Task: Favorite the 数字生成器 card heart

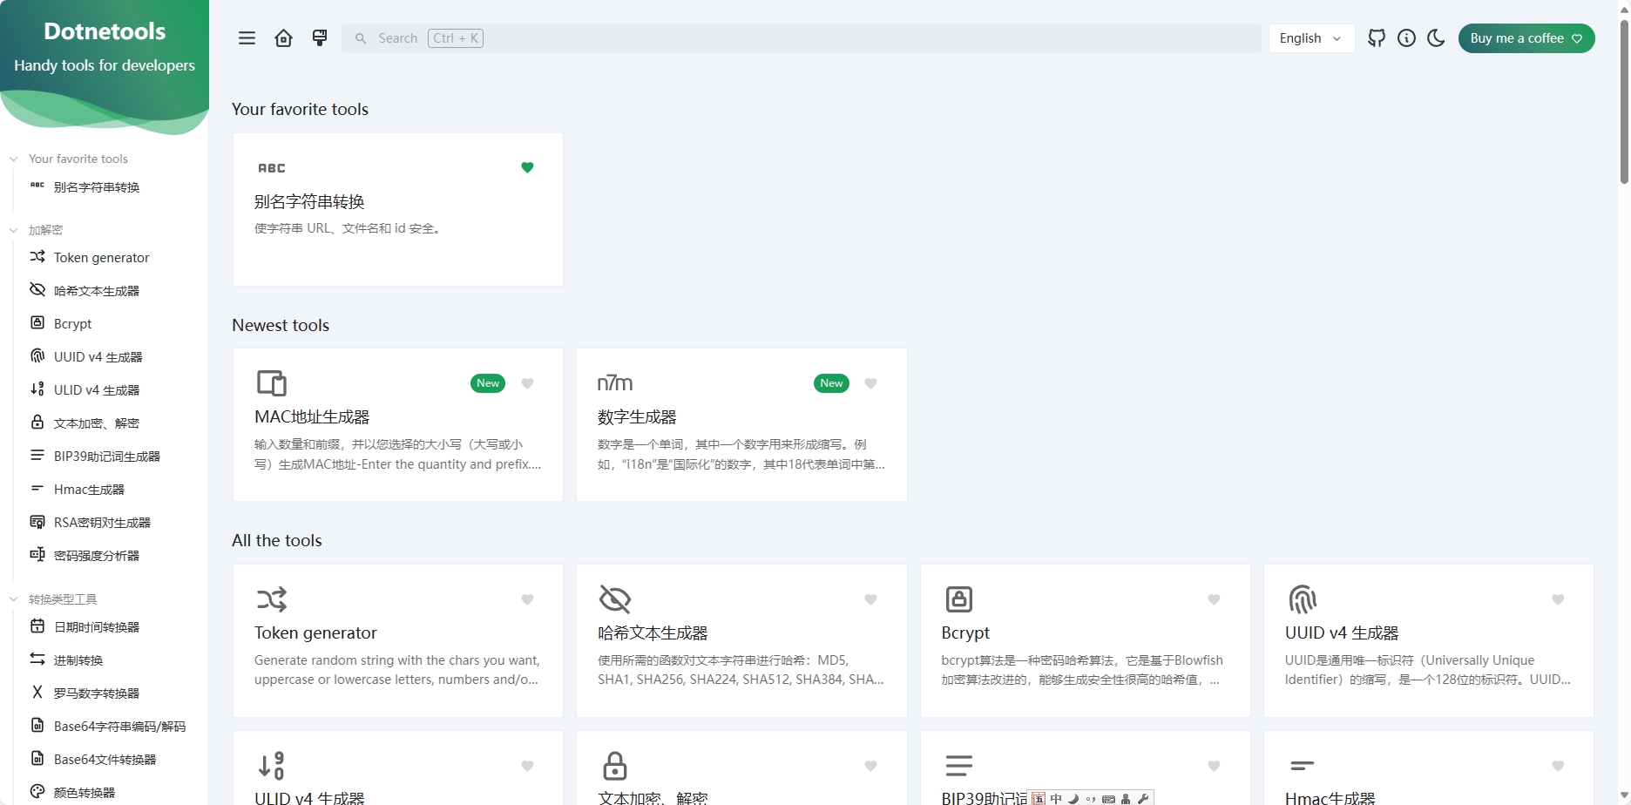Action: point(870,383)
